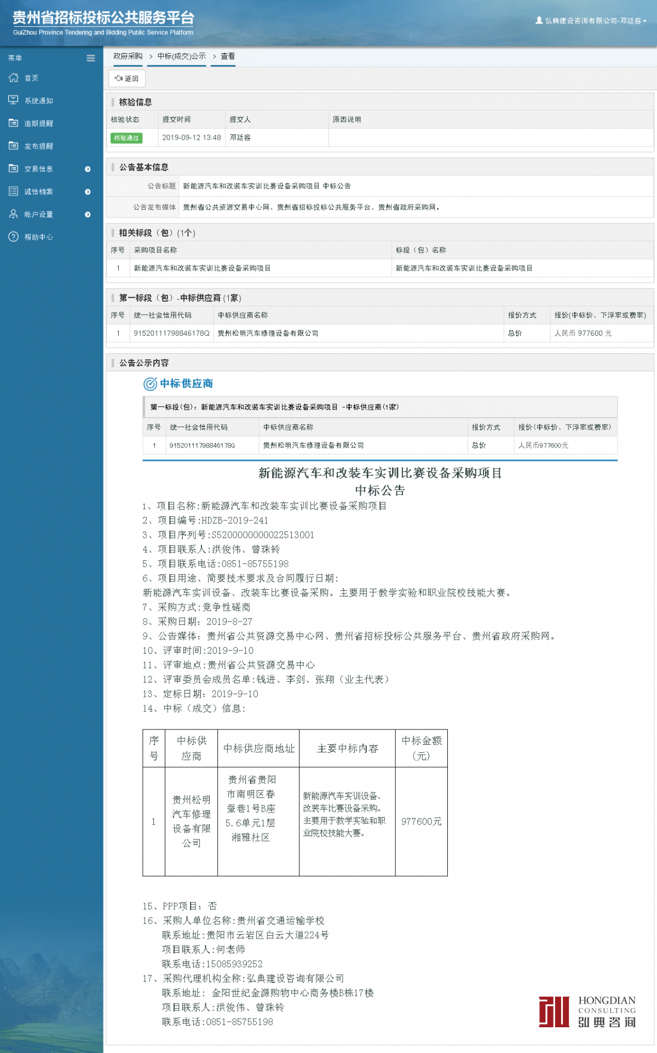This screenshot has width=657, height=1053.
Task: Click the phone line 联系电话:15085939252
Action: pyautogui.click(x=212, y=964)
